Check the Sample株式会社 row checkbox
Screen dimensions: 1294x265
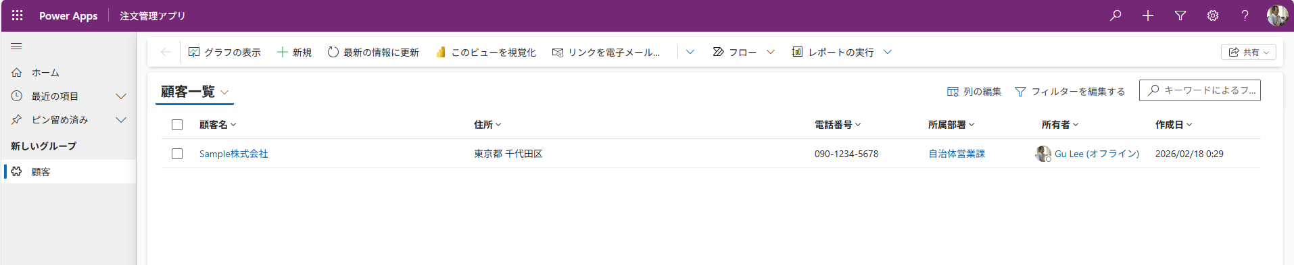tap(177, 154)
